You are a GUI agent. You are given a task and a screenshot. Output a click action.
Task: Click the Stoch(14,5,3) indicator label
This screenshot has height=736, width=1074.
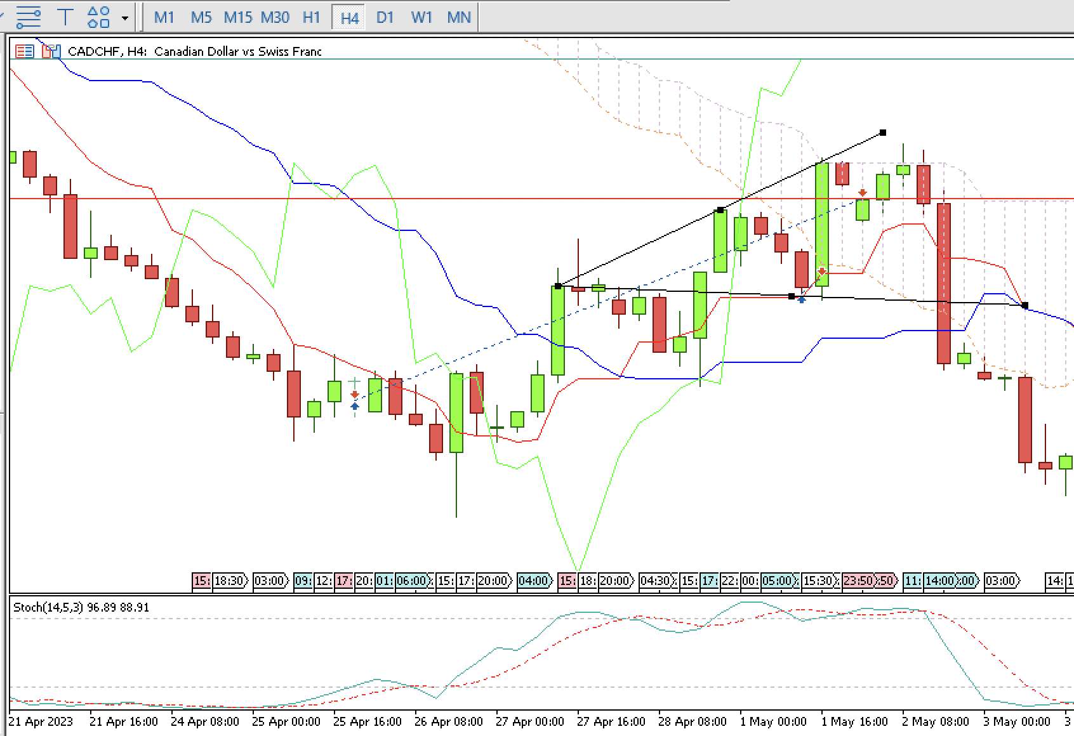point(81,607)
